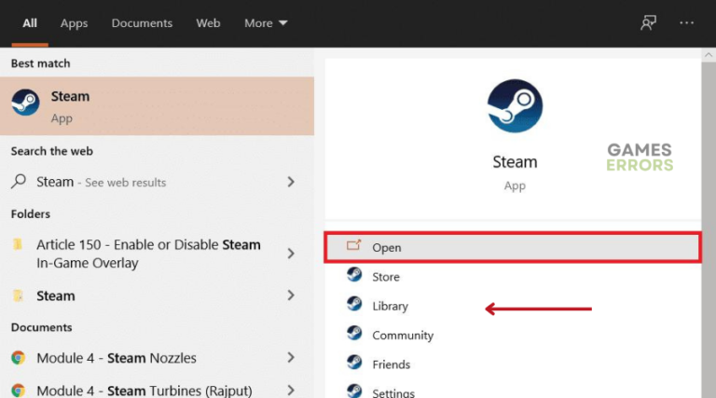The width and height of the screenshot is (716, 398).
Task: Switch to the Apps tab
Action: [74, 23]
